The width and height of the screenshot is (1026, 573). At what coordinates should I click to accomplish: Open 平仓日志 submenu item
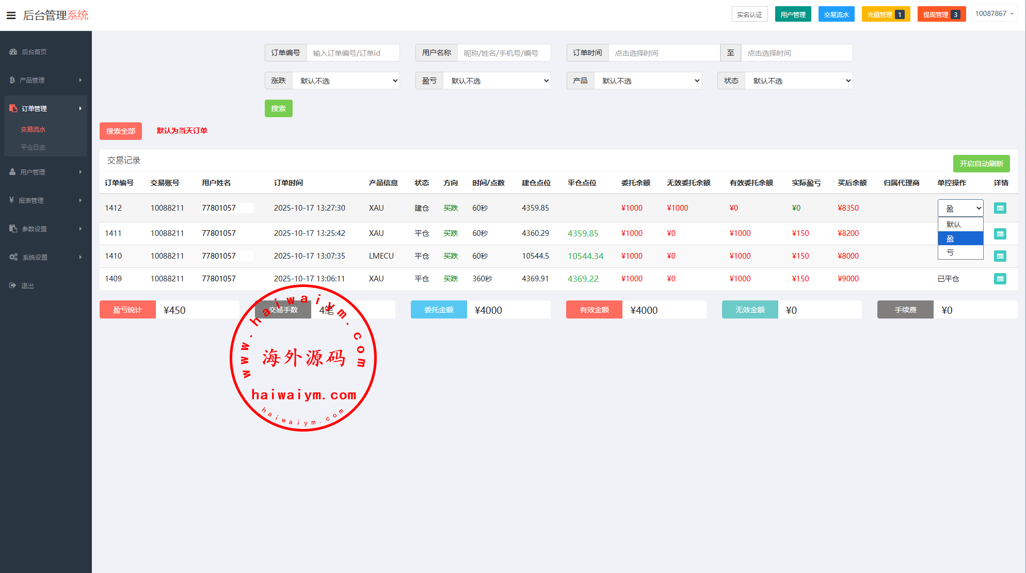coord(33,148)
